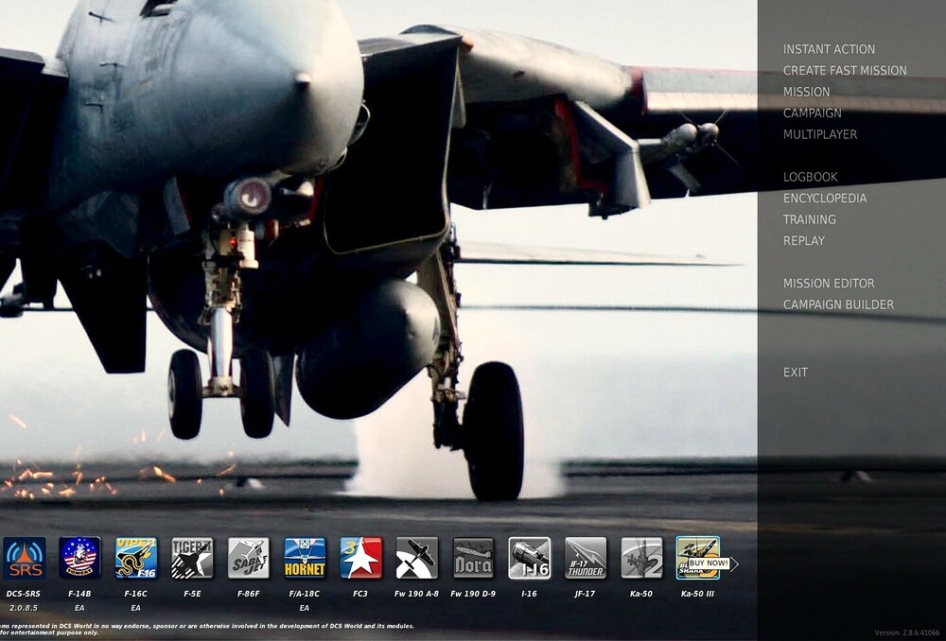Go to TRAINING

point(810,219)
